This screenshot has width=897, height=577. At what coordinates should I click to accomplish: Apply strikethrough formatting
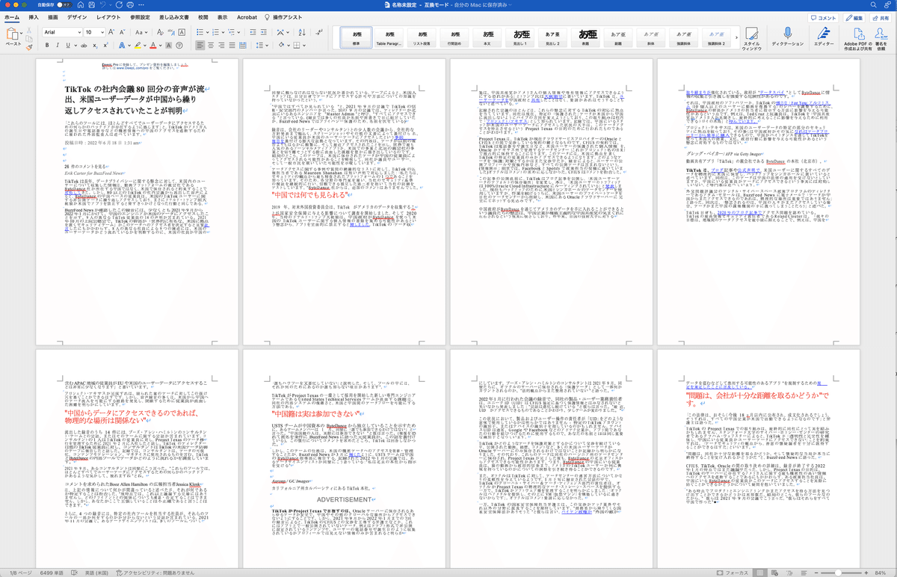[84, 46]
